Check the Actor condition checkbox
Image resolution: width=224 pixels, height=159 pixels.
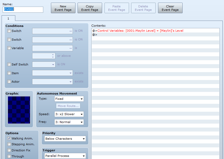click(9, 82)
